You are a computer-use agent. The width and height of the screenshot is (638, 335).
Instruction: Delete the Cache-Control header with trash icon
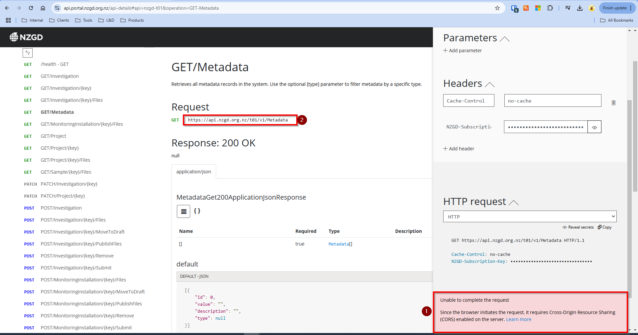pos(613,103)
